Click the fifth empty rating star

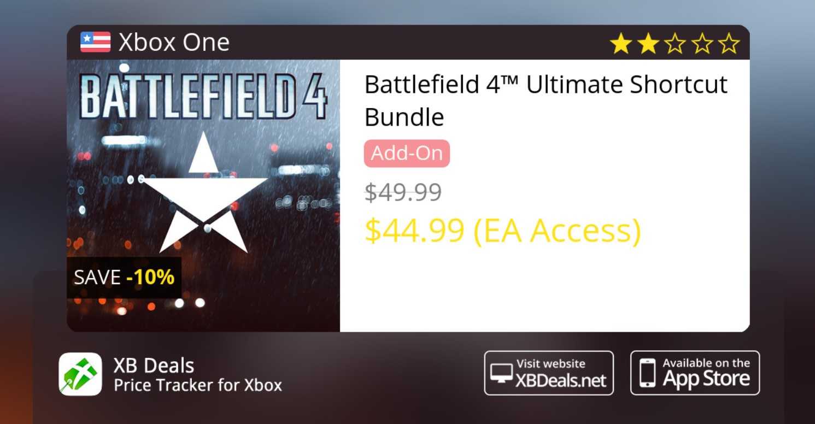tap(728, 43)
